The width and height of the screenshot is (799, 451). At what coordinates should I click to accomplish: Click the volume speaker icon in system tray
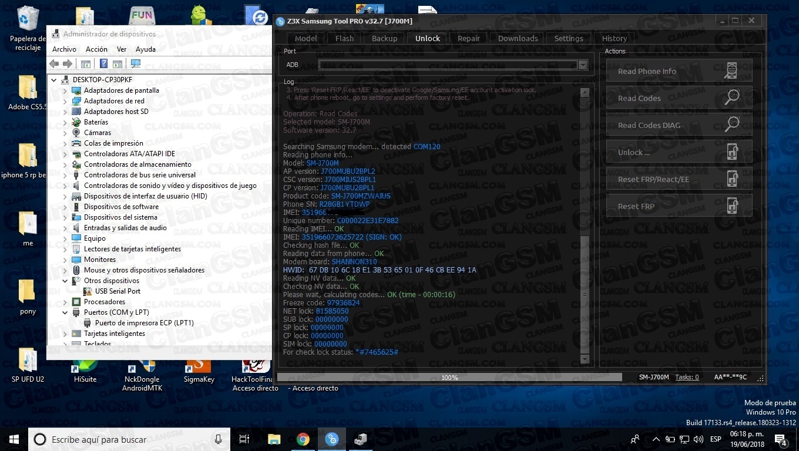698,439
